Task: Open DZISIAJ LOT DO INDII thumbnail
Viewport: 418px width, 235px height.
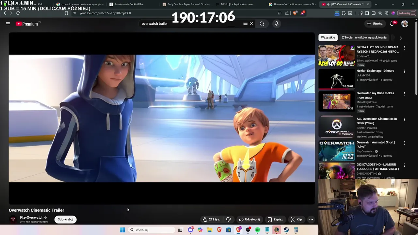Action: tap(337, 55)
